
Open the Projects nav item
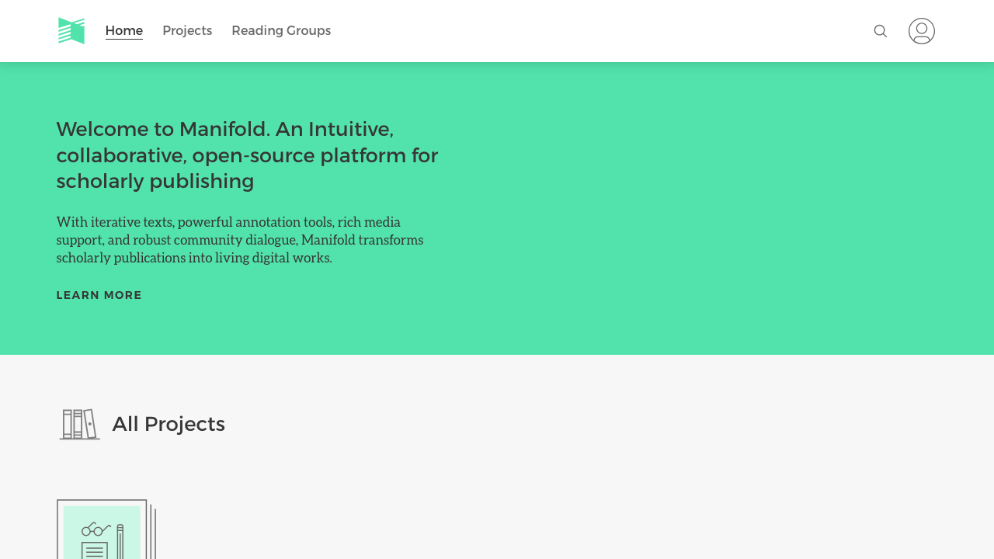(187, 31)
